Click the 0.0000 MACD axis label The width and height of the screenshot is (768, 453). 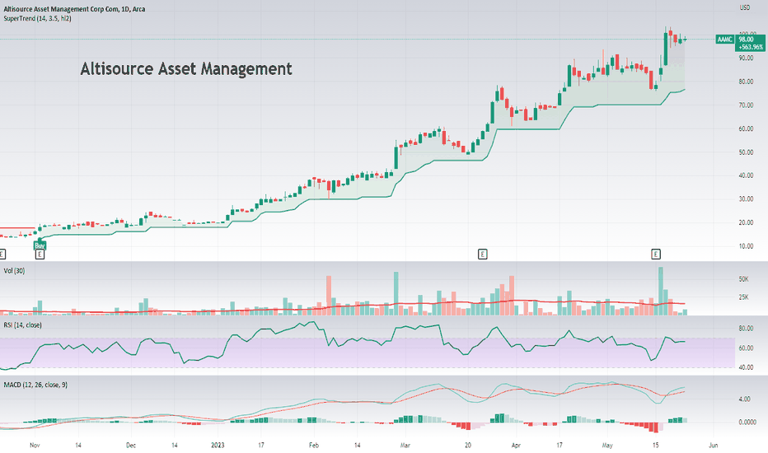tap(747, 422)
